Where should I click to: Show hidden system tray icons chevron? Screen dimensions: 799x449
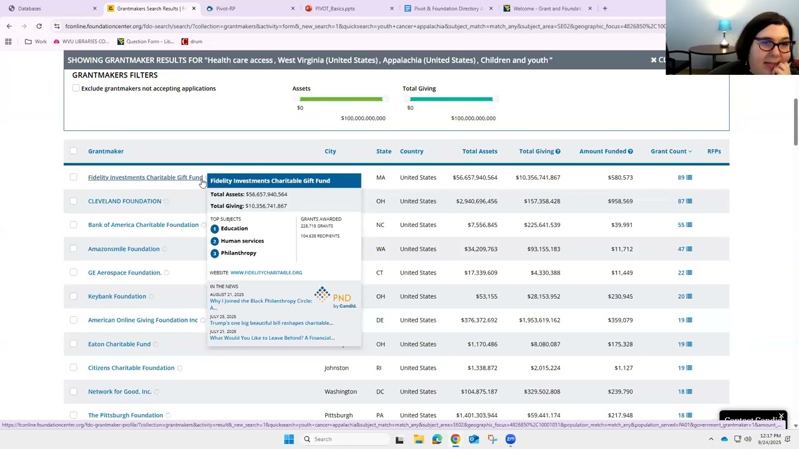(710, 439)
